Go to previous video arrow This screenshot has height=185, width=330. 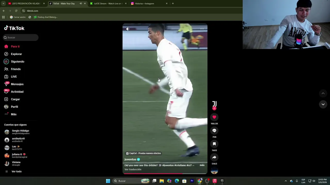(323, 93)
